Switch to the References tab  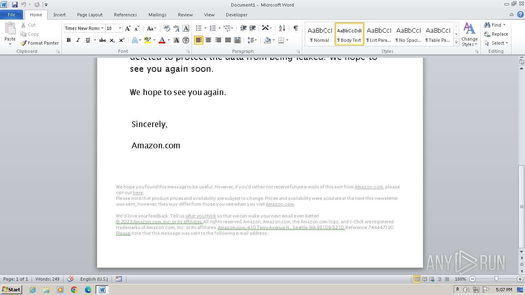[126, 15]
